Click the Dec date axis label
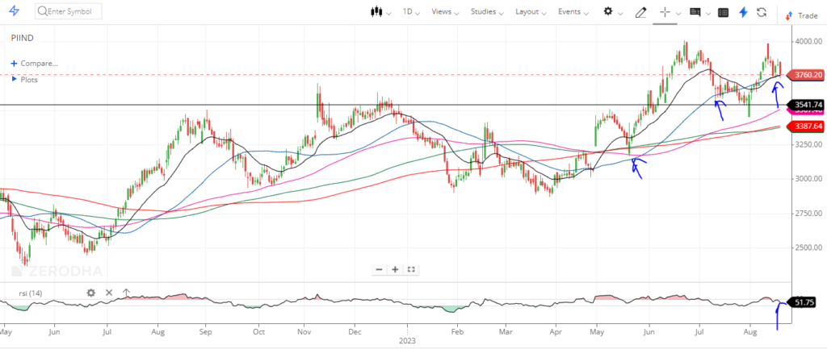The image size is (827, 349). tap(355, 333)
